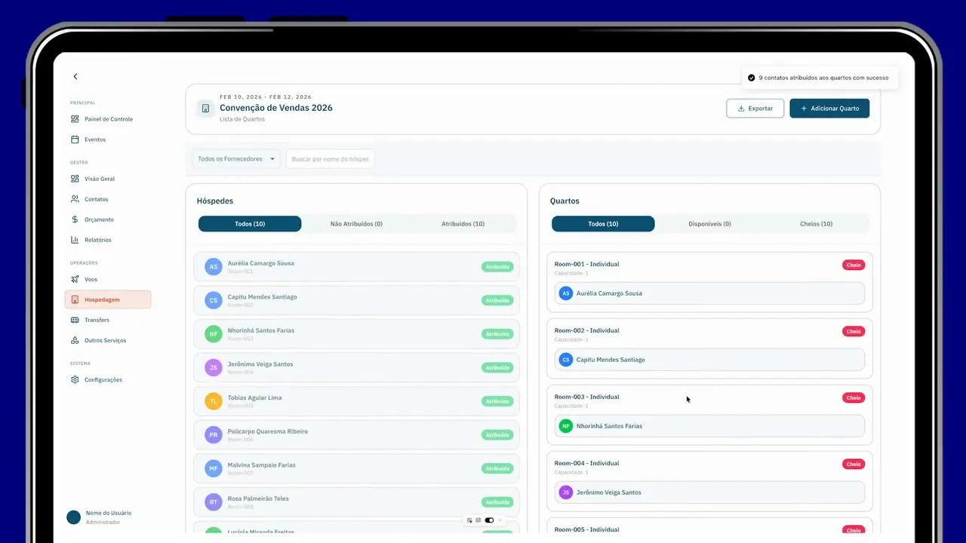Select Todos (10) tab under Quartos
This screenshot has width=966, height=543.
[x=603, y=224]
